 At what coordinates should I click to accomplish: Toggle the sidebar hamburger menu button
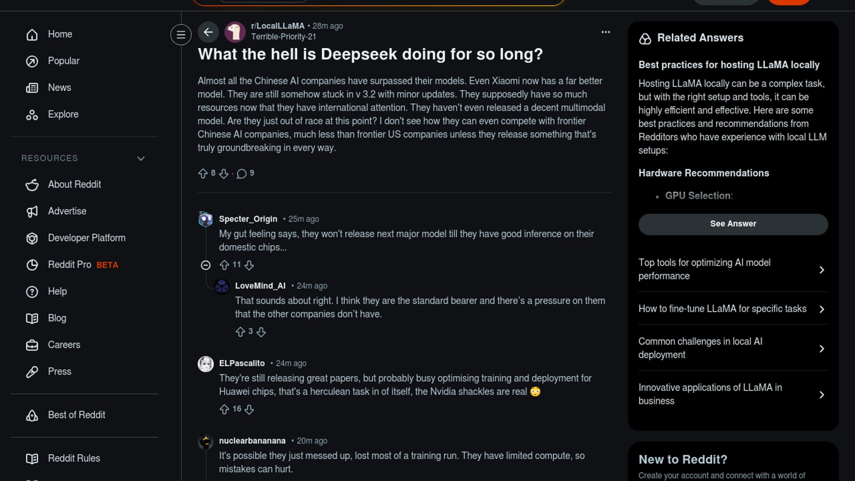pos(181,35)
